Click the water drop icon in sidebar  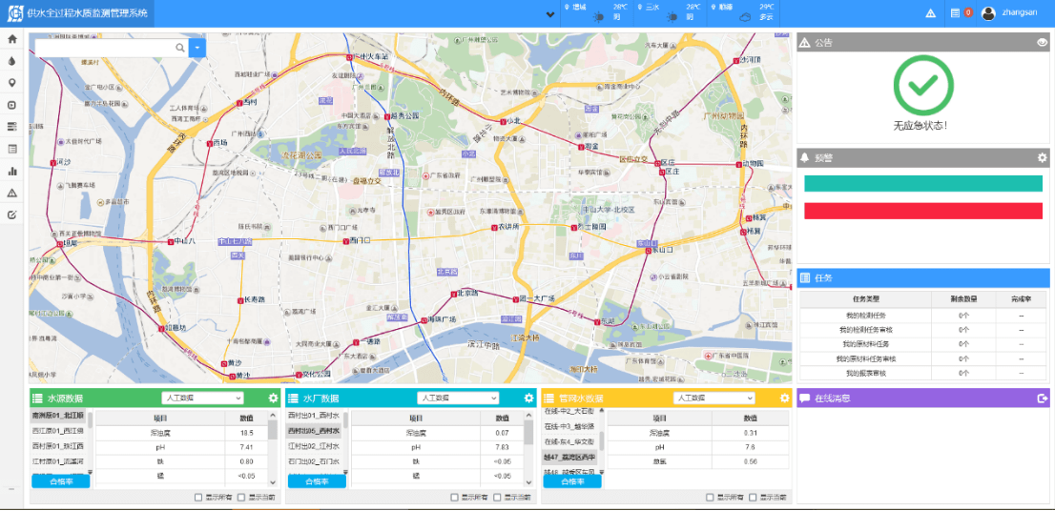click(x=12, y=60)
